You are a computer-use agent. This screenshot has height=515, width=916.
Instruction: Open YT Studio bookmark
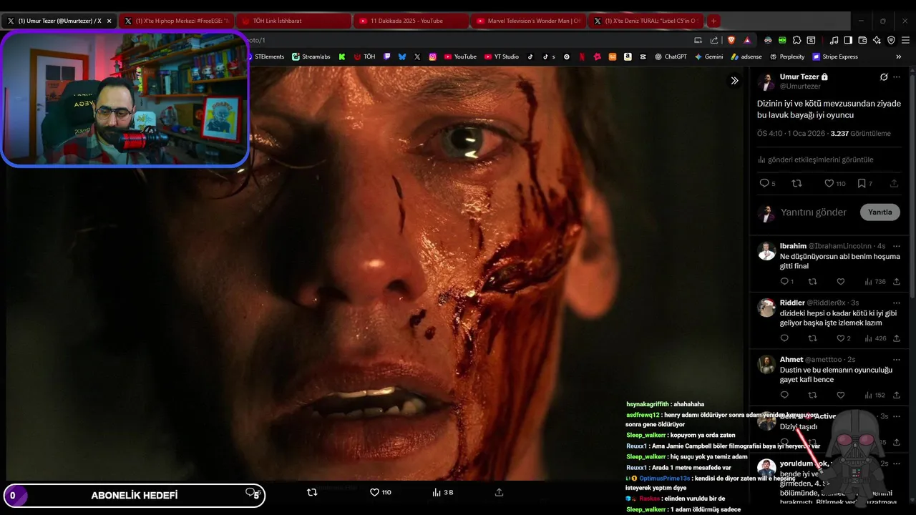click(502, 57)
